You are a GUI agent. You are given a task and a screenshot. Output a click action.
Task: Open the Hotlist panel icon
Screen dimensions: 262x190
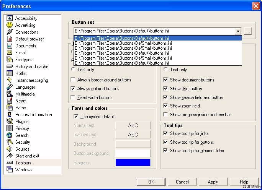tap(10, 73)
